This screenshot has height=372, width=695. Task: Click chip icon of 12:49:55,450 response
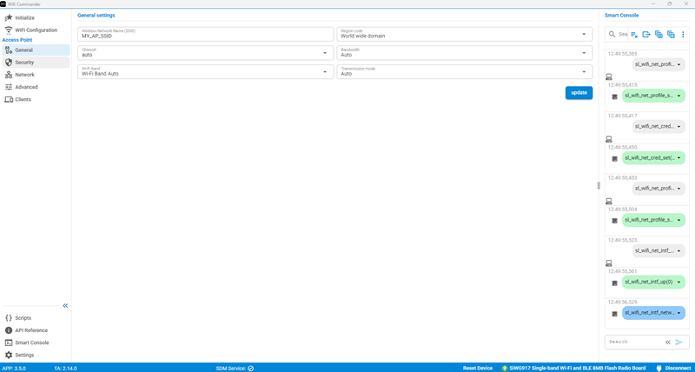click(614, 159)
